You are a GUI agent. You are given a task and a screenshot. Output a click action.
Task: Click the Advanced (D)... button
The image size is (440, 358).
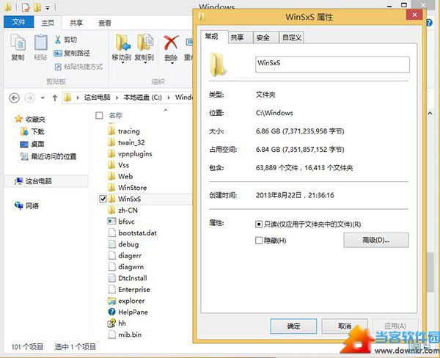[x=376, y=240]
